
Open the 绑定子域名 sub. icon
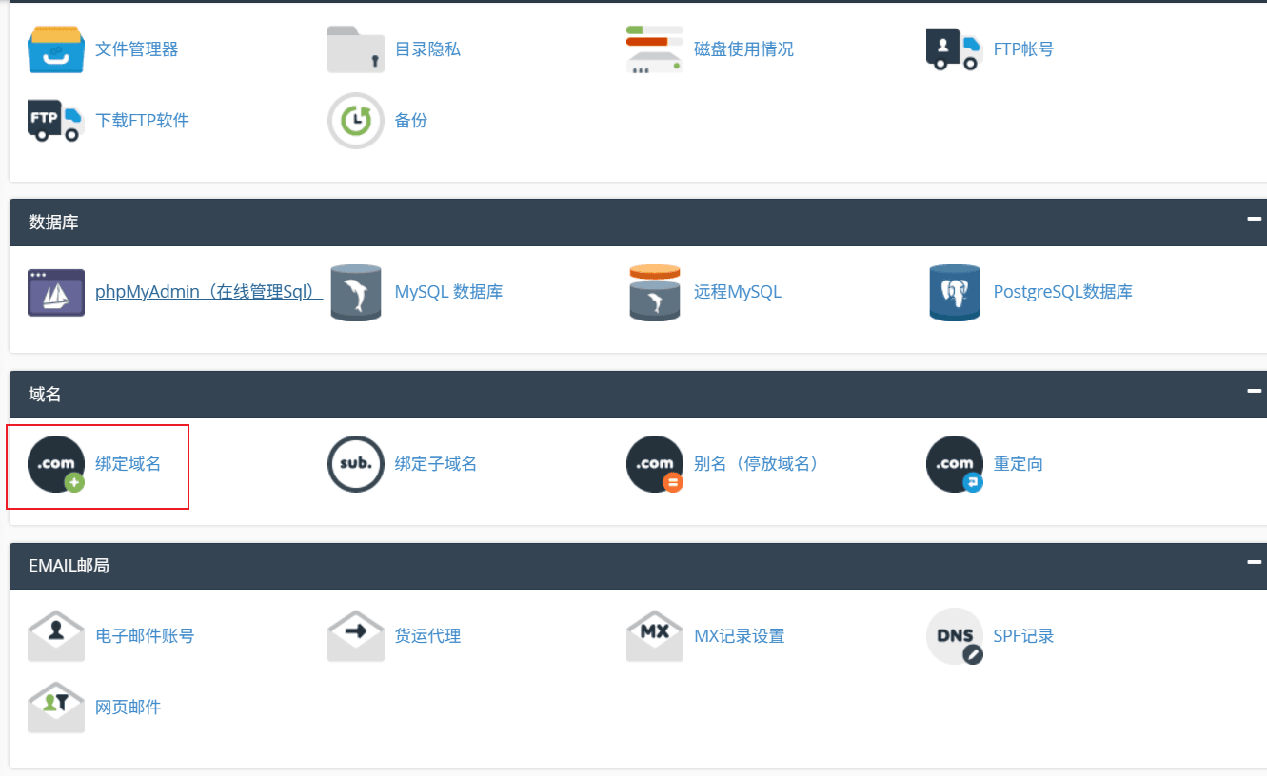(356, 464)
